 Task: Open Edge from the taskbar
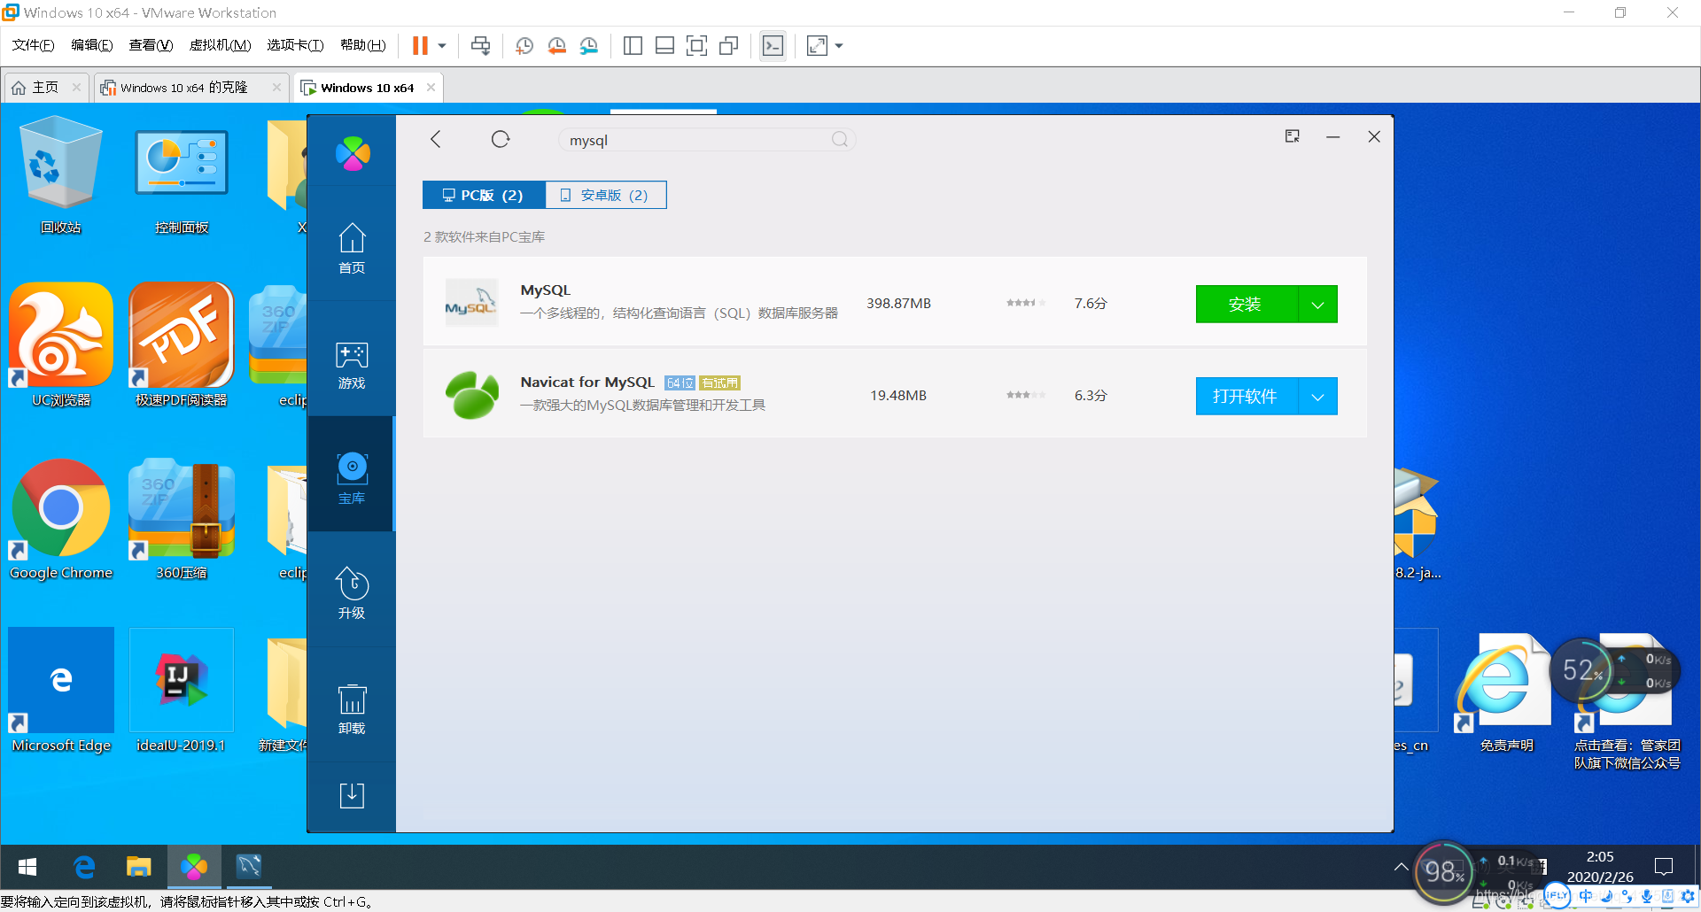(x=84, y=867)
